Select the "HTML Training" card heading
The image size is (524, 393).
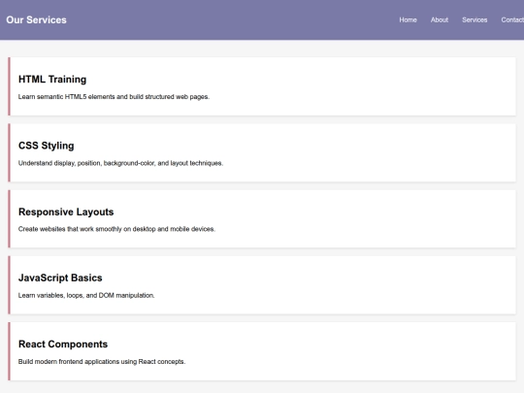[x=52, y=80]
